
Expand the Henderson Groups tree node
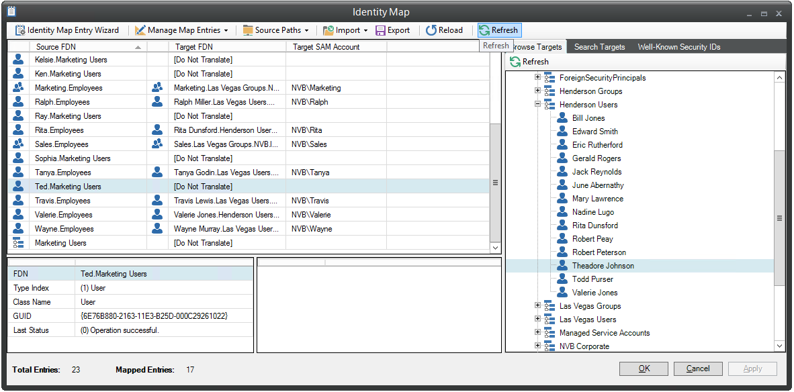538,91
